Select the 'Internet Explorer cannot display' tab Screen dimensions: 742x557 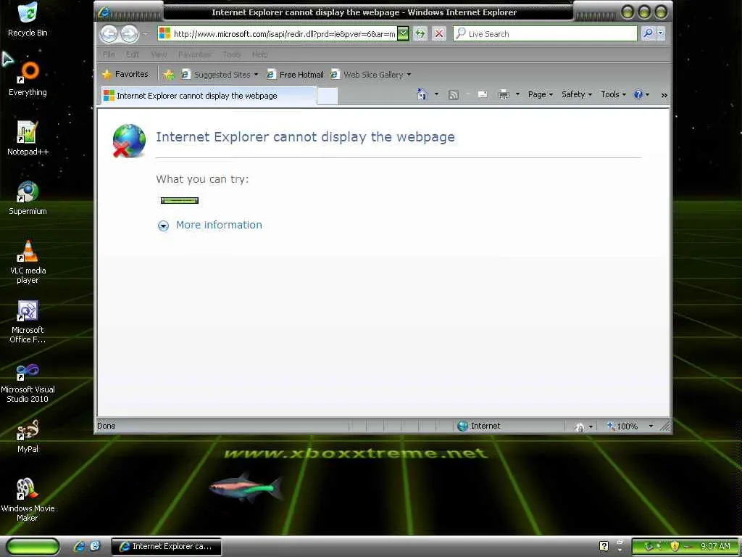point(208,96)
